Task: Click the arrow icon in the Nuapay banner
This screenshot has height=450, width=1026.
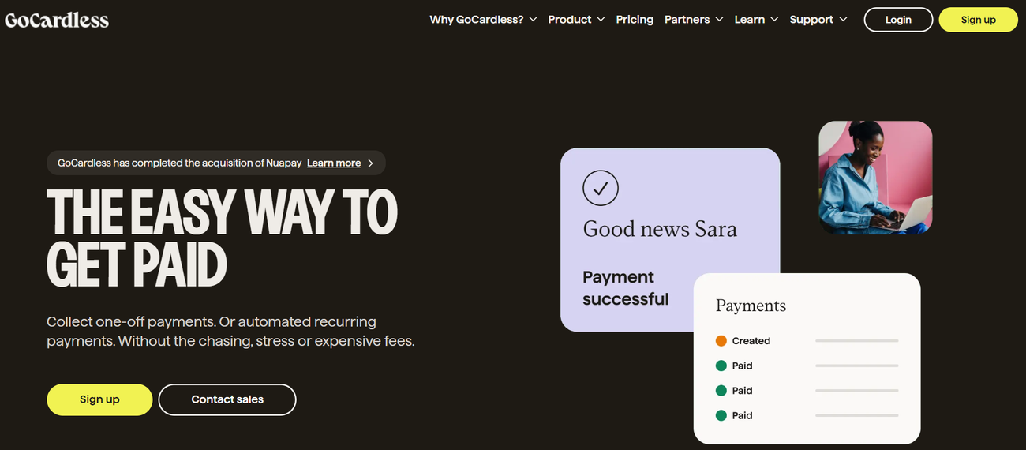Action: (371, 163)
